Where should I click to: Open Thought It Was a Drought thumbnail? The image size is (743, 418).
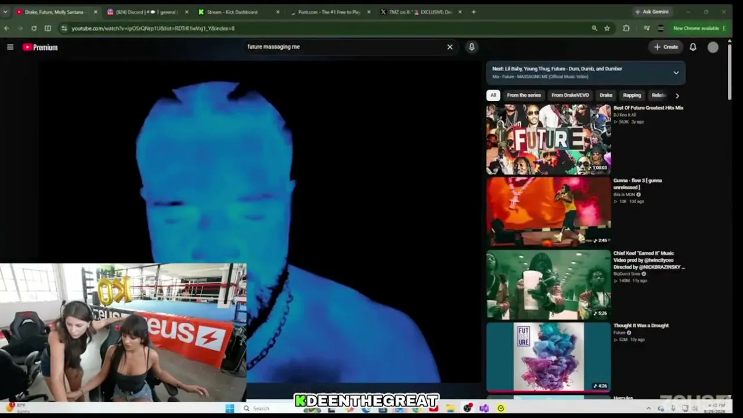click(x=549, y=357)
